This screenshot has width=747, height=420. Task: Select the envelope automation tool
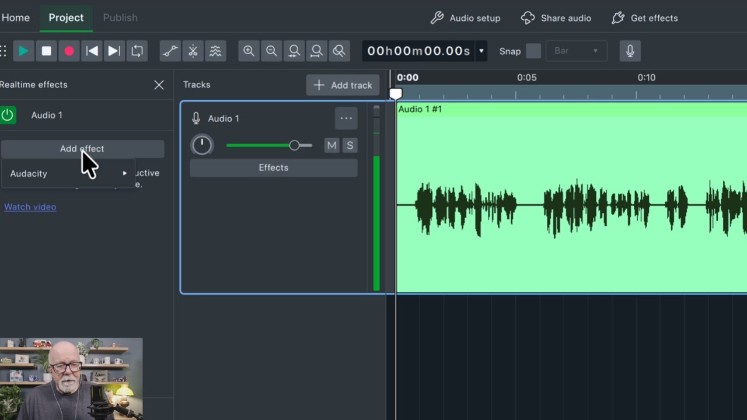click(x=170, y=51)
